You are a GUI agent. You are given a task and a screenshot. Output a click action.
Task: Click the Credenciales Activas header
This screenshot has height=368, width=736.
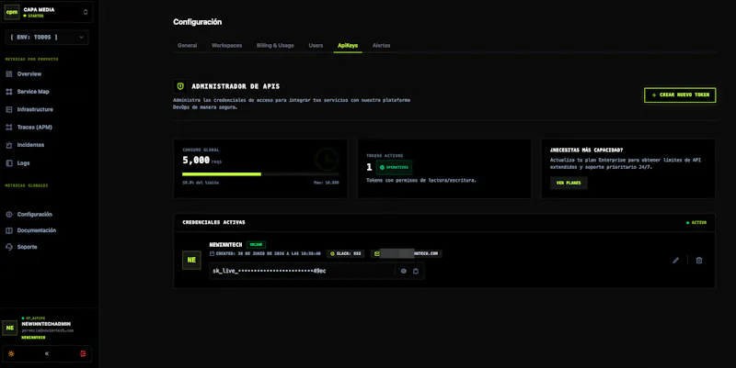pyautogui.click(x=213, y=222)
